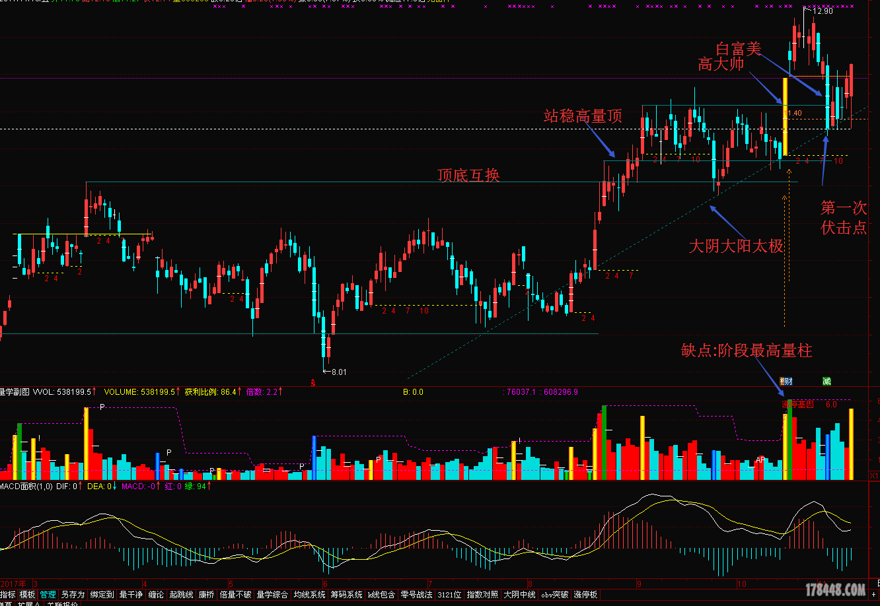Click the 量学副图 indicator name label
Screen dimensions: 880x606
coord(15,391)
